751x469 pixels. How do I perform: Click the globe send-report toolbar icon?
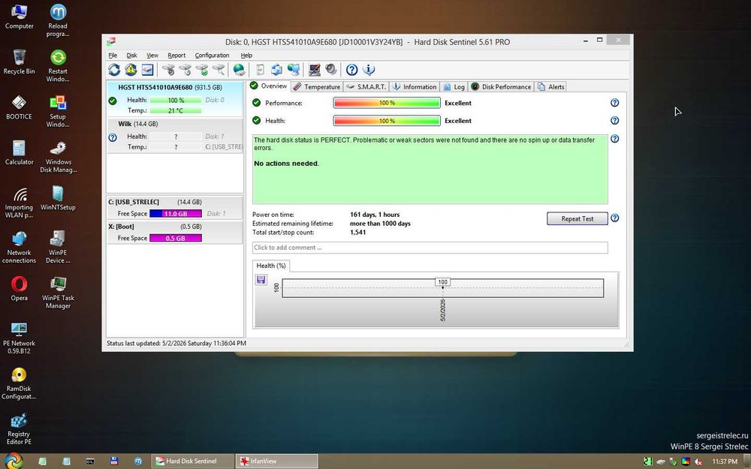point(239,70)
